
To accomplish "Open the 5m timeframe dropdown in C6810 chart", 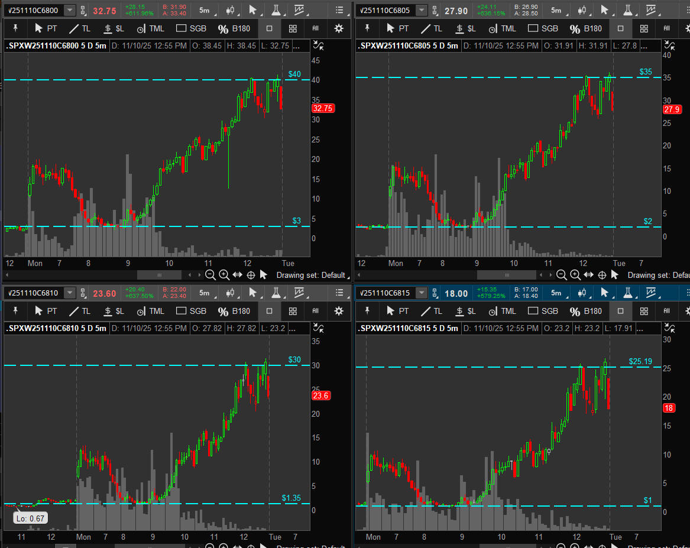I will [204, 293].
